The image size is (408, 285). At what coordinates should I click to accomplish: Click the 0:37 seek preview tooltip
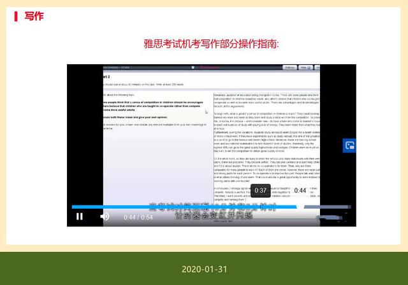pos(261,190)
